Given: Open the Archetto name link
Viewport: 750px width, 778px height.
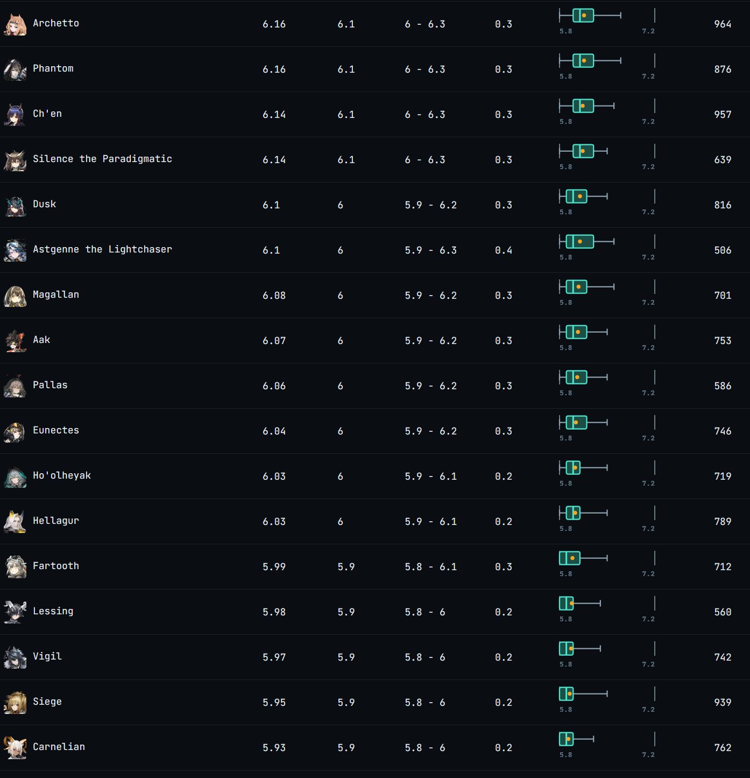Looking at the screenshot, I should tap(56, 23).
